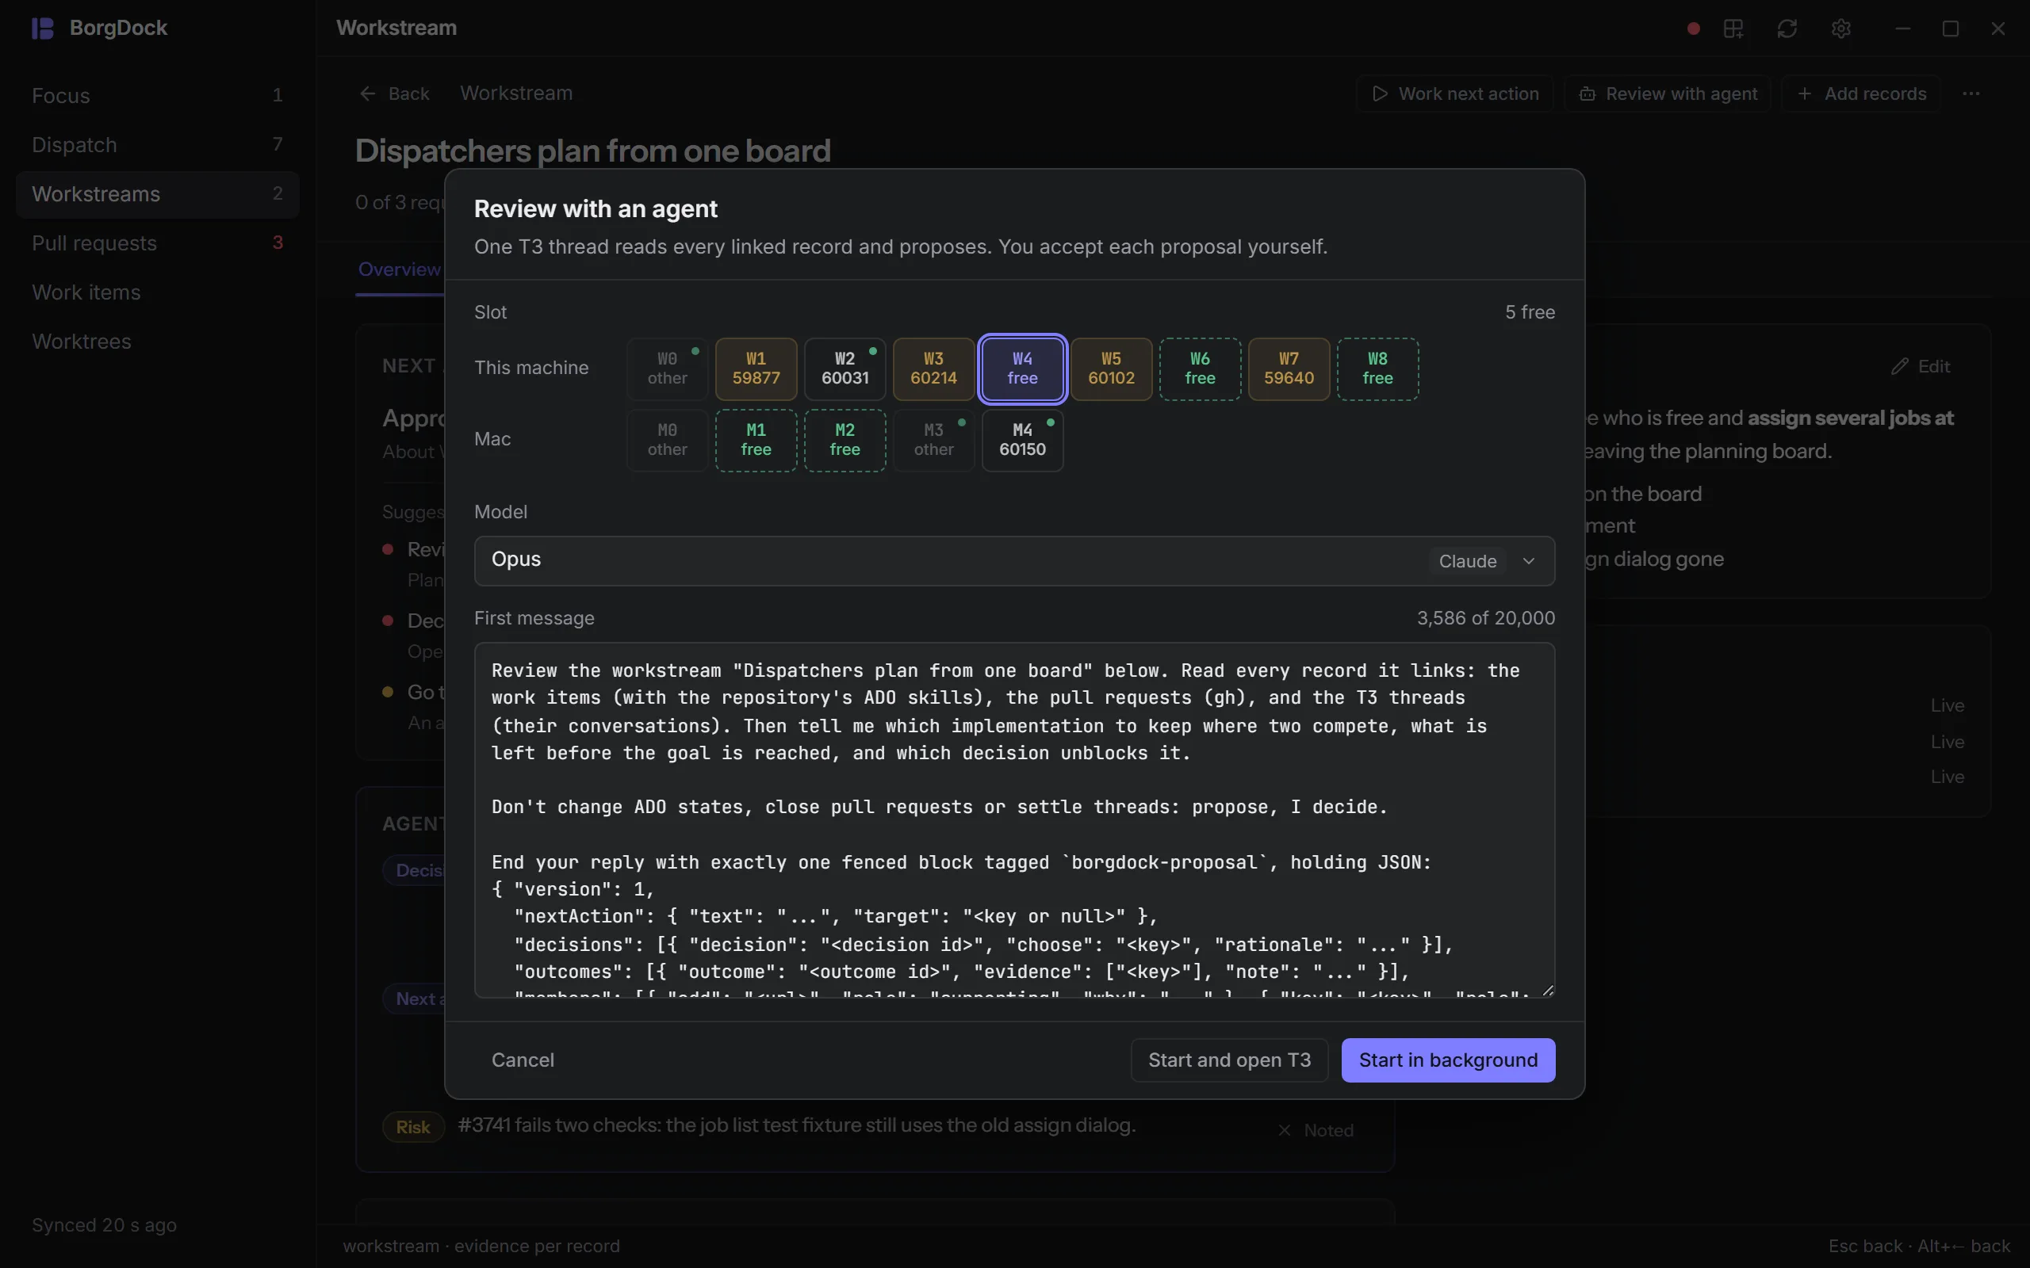This screenshot has height=1268, width=2030.
Task: Select slot W8 free
Action: coord(1377,369)
